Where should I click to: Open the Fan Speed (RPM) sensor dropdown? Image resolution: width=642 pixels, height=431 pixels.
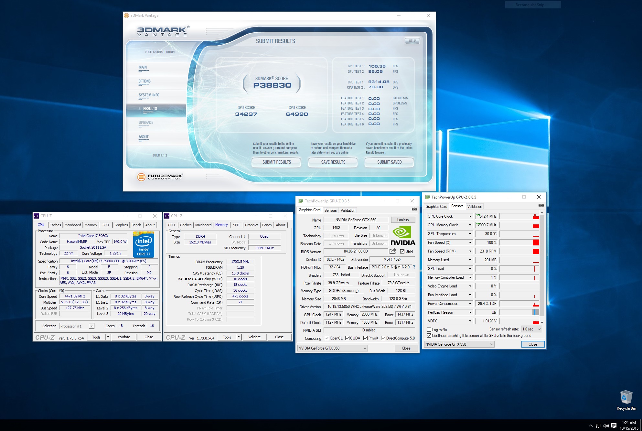coord(470,251)
